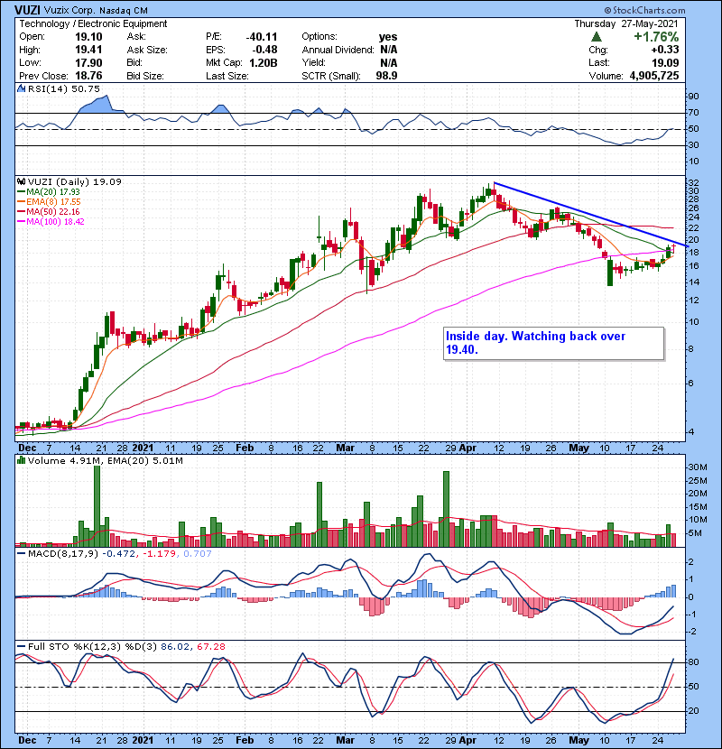722x749 pixels.
Task: Click the 70 level on the RSI scale
Action: pyautogui.click(x=693, y=113)
